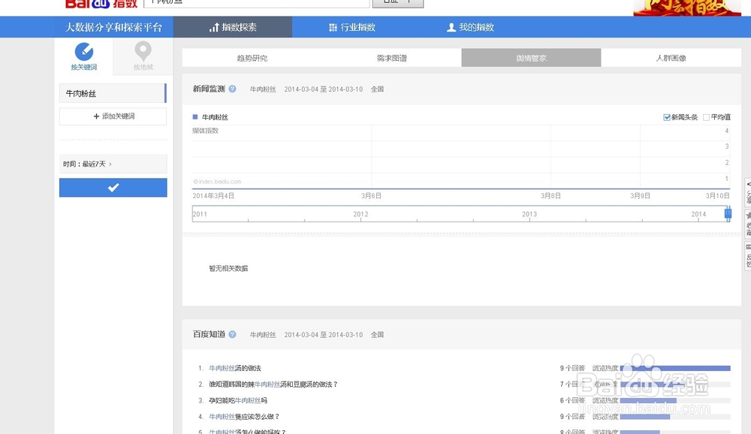
Task: Open the 全国 region selector in 新闻监测
Action: [378, 89]
